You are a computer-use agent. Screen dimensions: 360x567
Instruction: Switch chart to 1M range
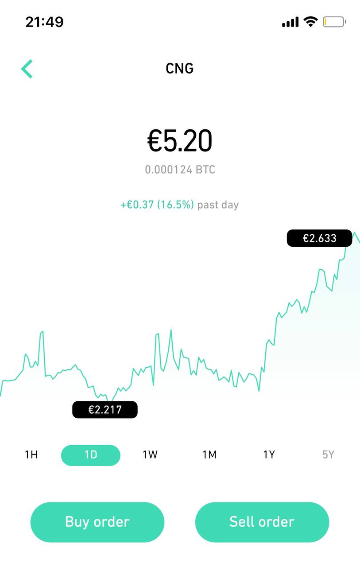pyautogui.click(x=209, y=455)
